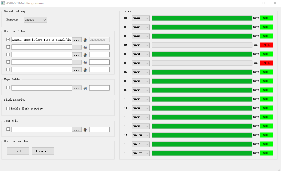This screenshot has height=171, width=281.
Task: Click the Erase All button
Action: (x=43, y=151)
